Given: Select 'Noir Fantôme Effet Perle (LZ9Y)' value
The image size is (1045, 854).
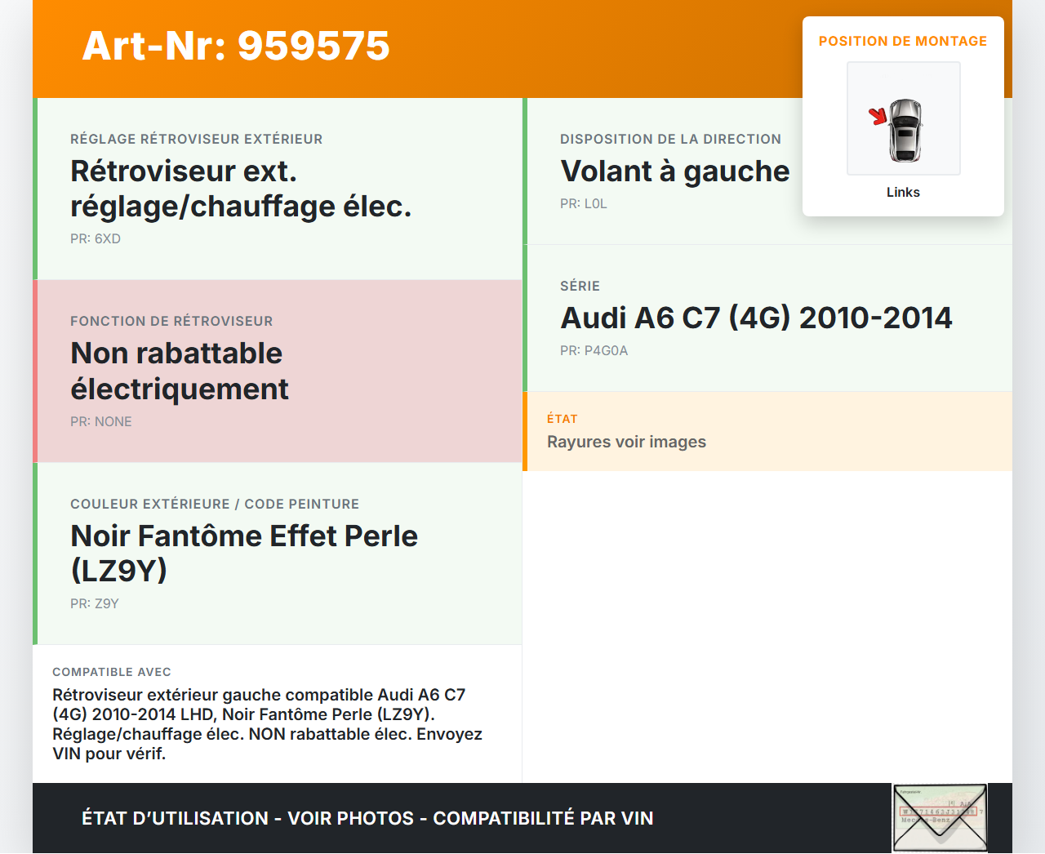Looking at the screenshot, I should (x=244, y=553).
